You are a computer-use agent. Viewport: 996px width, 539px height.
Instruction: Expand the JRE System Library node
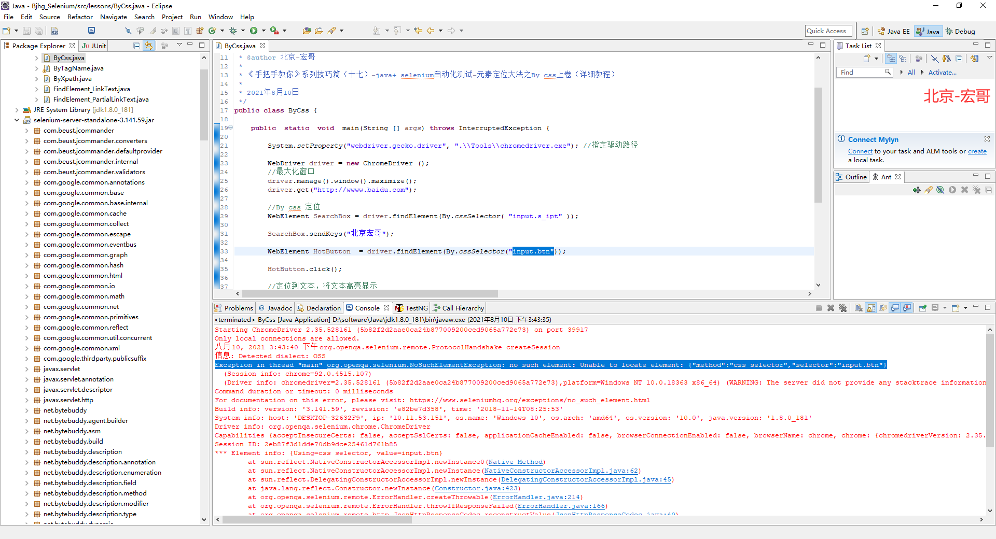click(x=17, y=110)
